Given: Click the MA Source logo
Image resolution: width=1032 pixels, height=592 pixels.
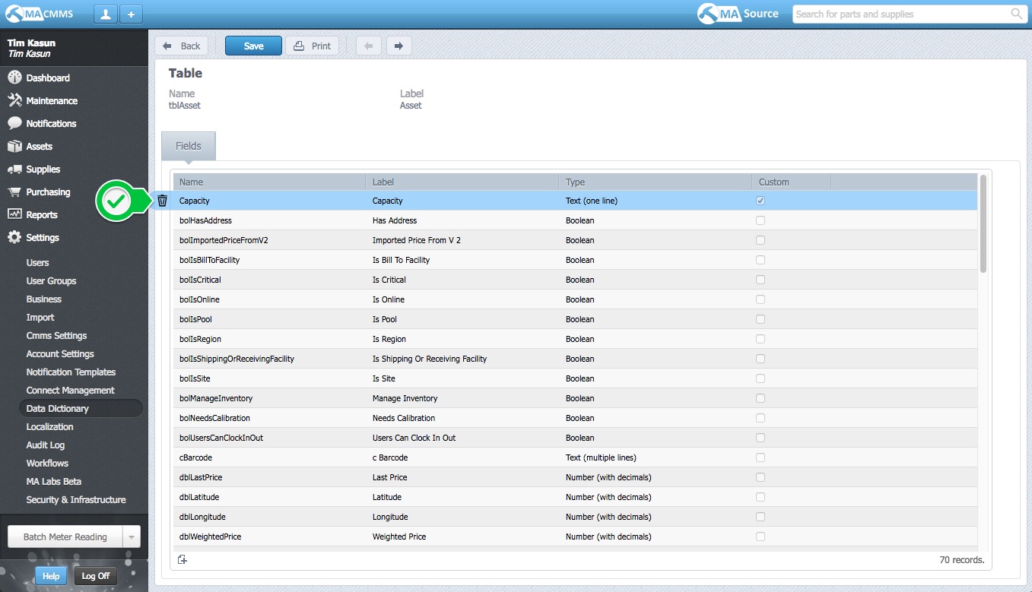Looking at the screenshot, I should tap(738, 14).
